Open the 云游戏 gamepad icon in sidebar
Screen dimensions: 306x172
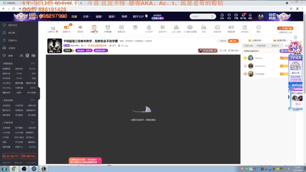[4, 48]
